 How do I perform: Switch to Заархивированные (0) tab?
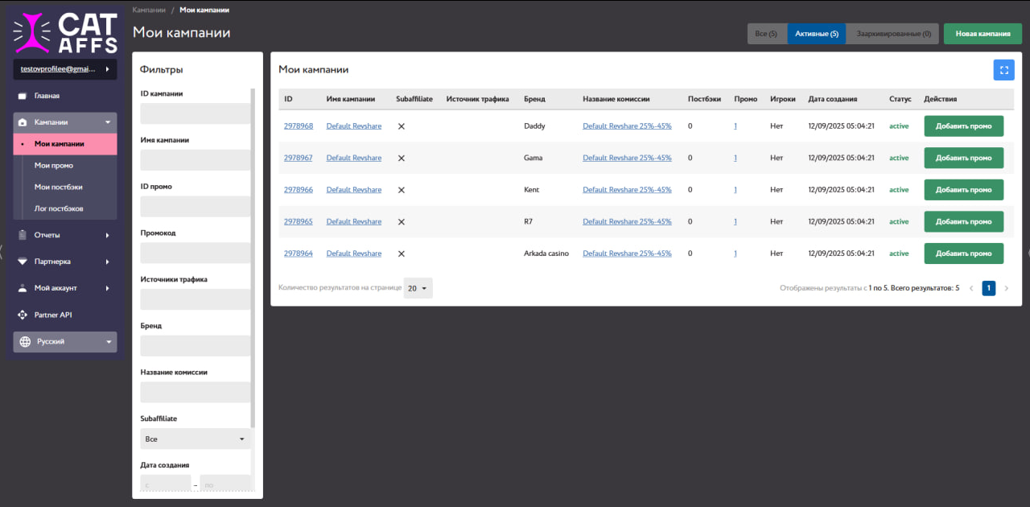[892, 34]
